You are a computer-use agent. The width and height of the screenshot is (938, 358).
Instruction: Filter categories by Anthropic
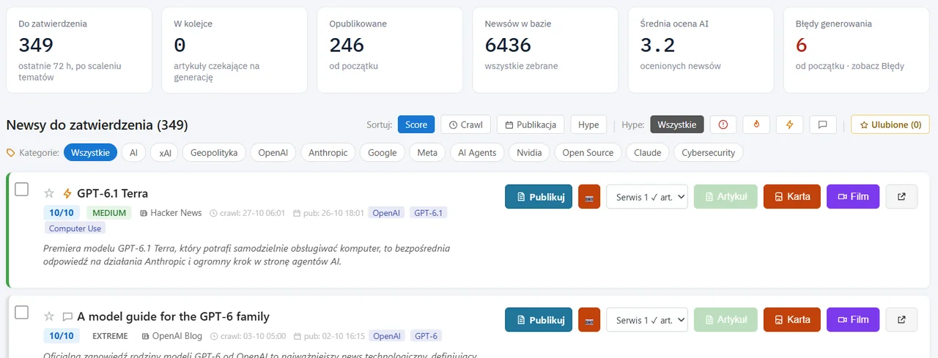[x=328, y=153]
